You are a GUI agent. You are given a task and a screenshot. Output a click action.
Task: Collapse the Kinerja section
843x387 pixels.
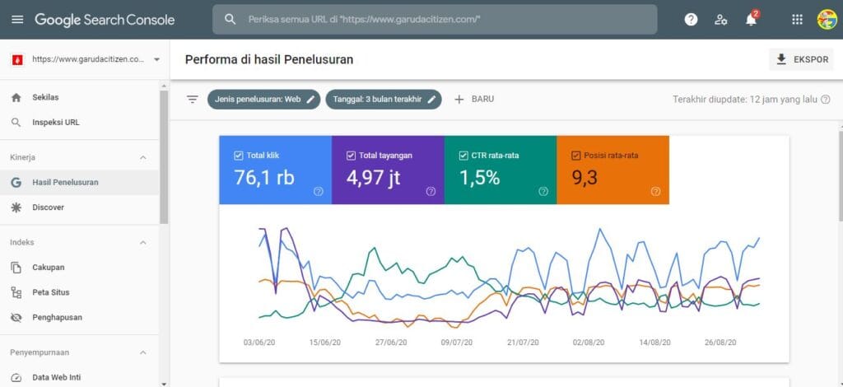[143, 157]
